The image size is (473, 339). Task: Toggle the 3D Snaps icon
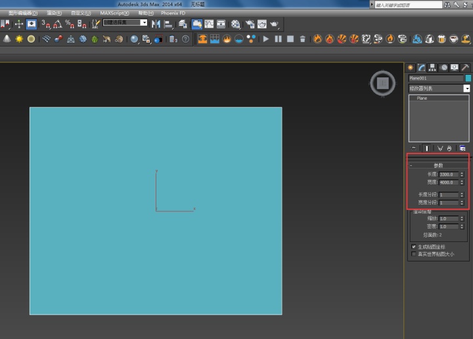click(x=45, y=24)
